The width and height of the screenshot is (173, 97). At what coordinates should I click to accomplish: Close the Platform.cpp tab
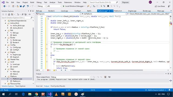112,11
